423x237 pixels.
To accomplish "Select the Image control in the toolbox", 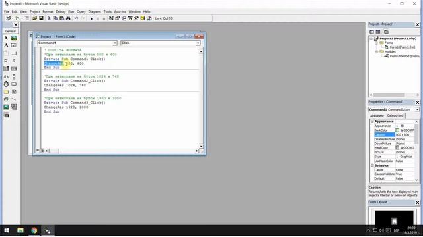I will point(6,107).
